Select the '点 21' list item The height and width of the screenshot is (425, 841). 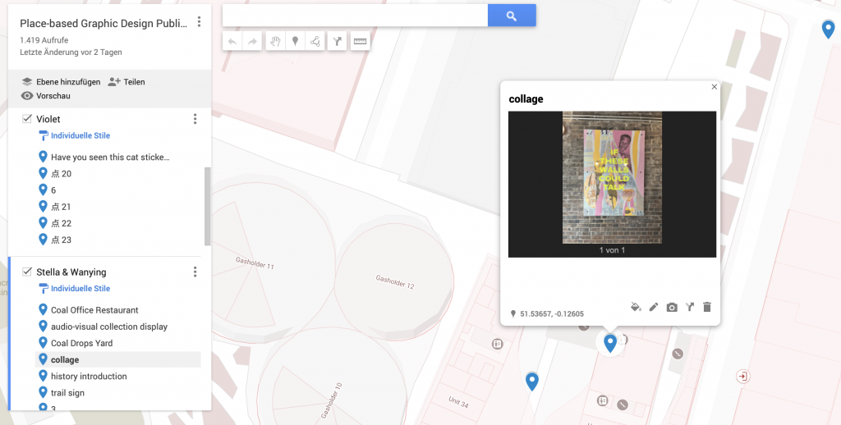118,207
